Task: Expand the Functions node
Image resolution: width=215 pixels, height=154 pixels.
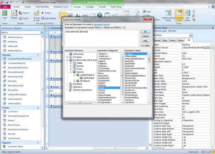Action: (x=67, y=57)
